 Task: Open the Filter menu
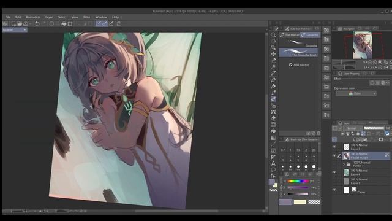point(87,17)
